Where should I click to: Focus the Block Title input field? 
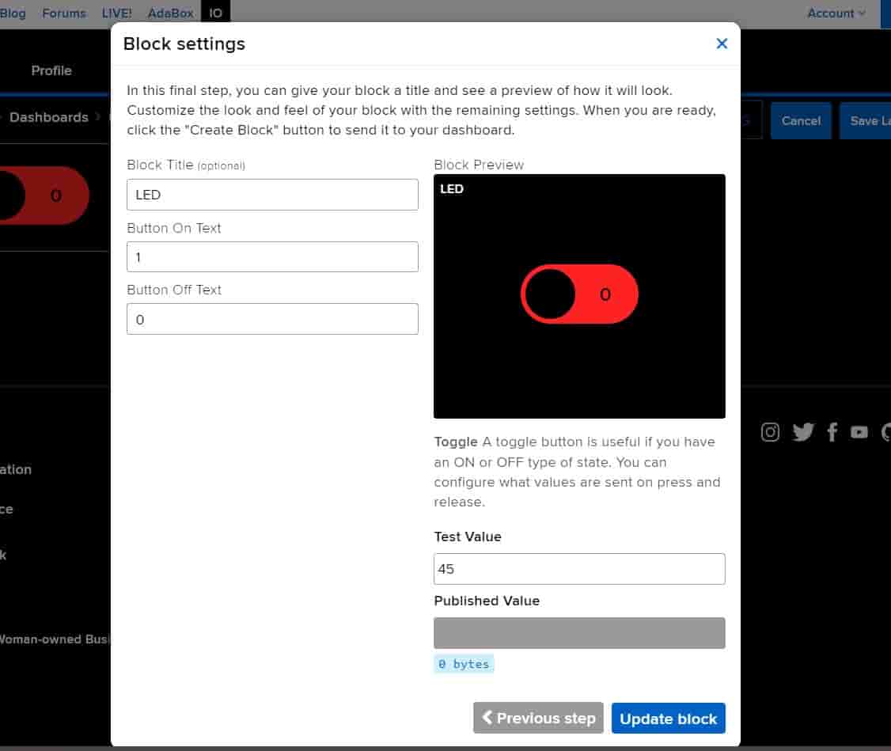point(272,195)
